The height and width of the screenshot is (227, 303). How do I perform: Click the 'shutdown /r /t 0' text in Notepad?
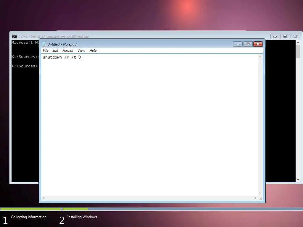pyautogui.click(x=62, y=57)
